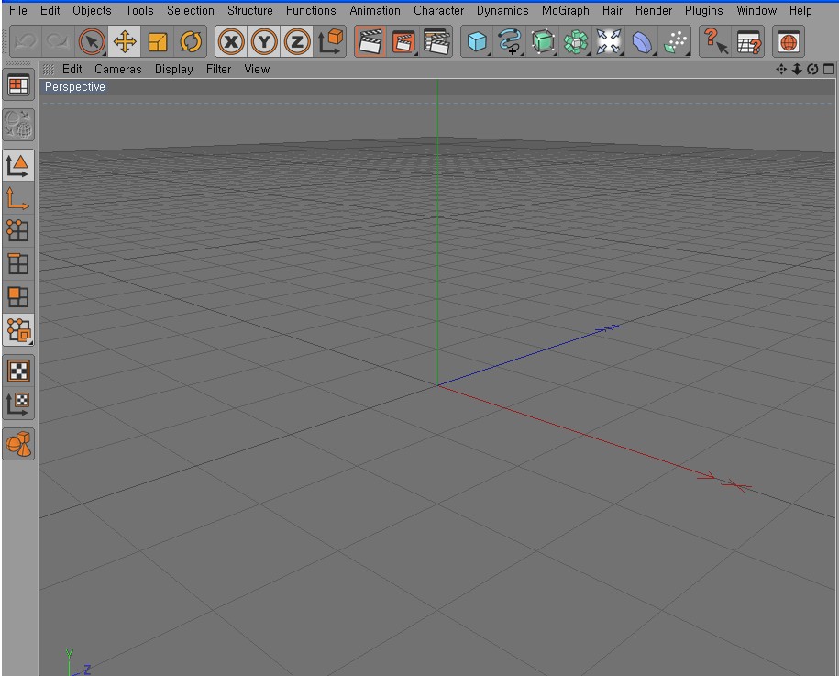Open the MoGraph menu
Image resolution: width=839 pixels, height=676 pixels.
click(566, 10)
